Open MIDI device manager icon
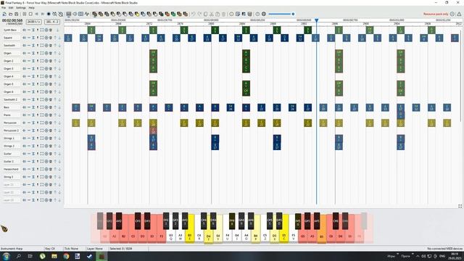 (249, 14)
